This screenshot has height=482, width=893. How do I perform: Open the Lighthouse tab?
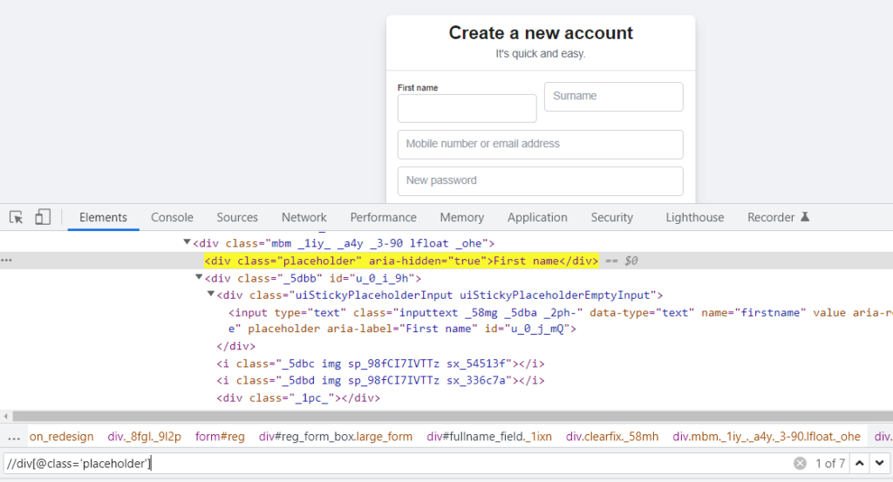[x=694, y=217]
